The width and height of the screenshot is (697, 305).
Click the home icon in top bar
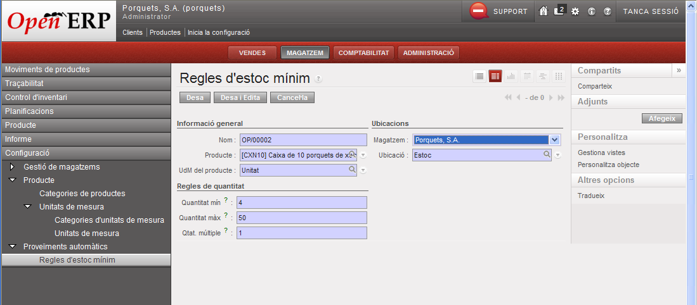(x=543, y=11)
